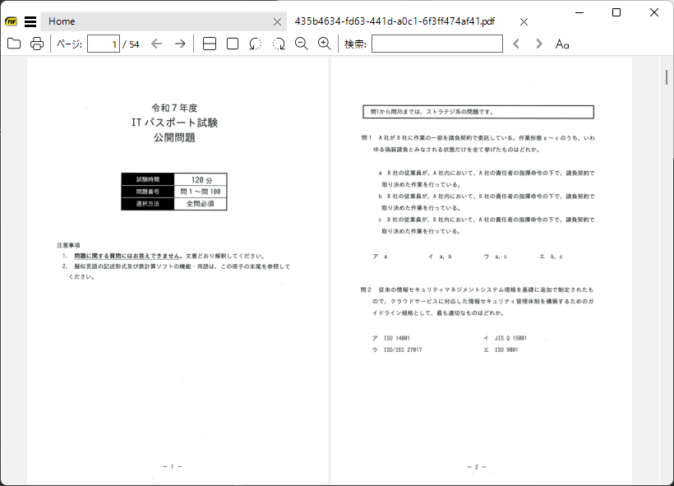674x486 pixels.
Task: Click answer 'イ JIS Q 15001'
Action: point(505,338)
